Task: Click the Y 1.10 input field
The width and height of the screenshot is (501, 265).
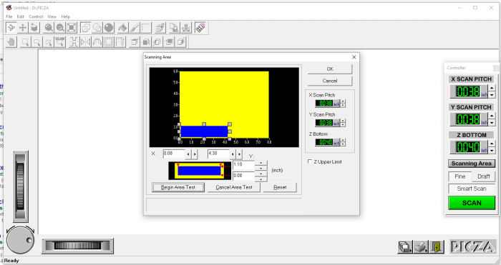Action: click(243, 165)
